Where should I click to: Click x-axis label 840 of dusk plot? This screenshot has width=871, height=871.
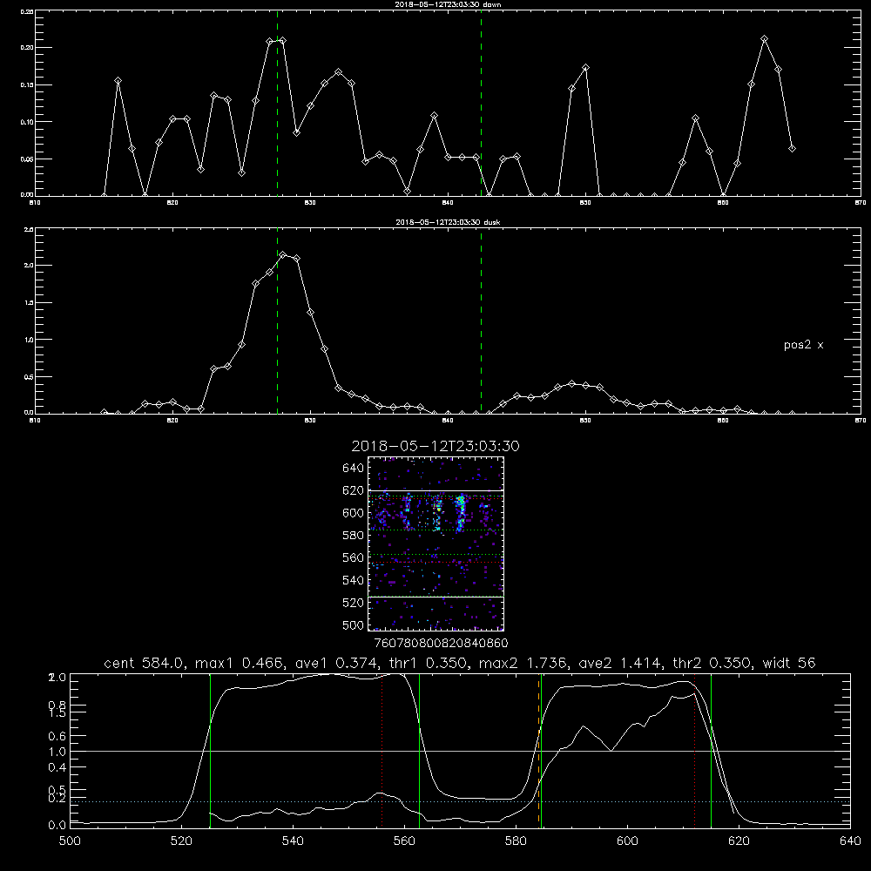pos(448,421)
